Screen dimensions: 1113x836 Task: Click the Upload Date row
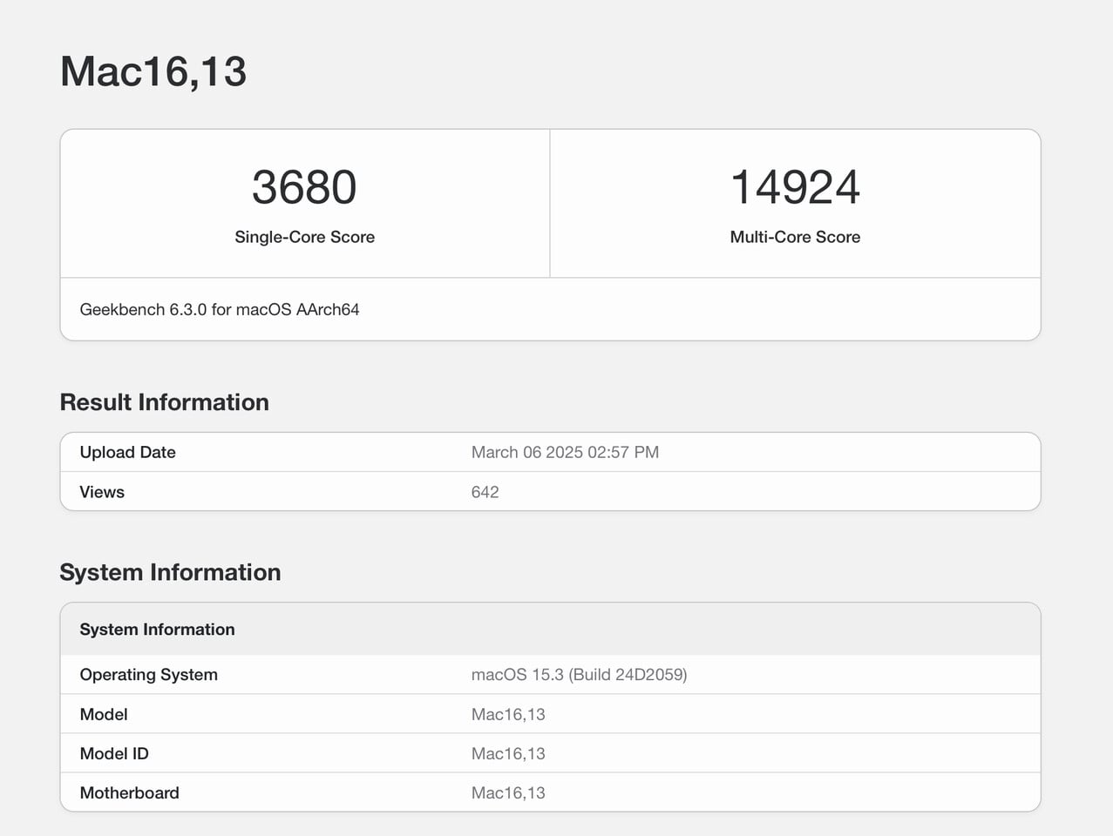pyautogui.click(x=127, y=452)
